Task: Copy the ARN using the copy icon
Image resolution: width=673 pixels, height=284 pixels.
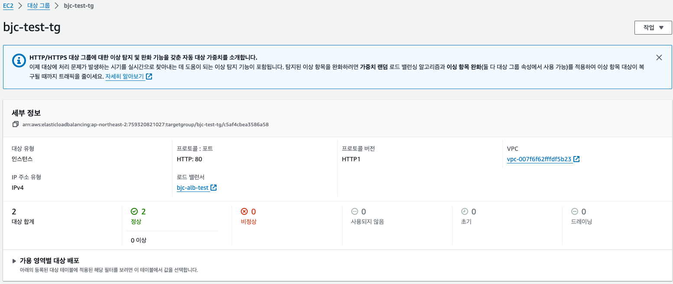Action: click(15, 124)
